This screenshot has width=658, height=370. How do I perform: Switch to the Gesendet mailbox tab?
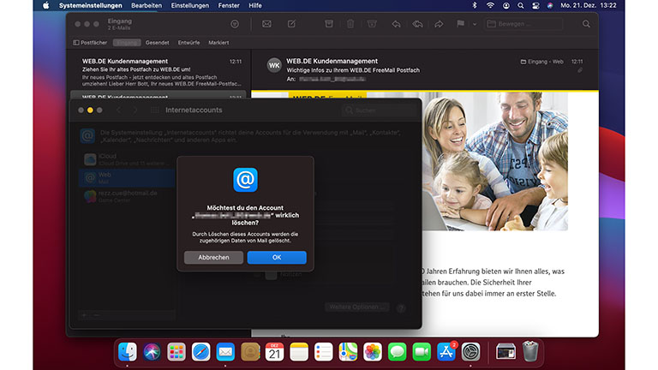(x=157, y=41)
